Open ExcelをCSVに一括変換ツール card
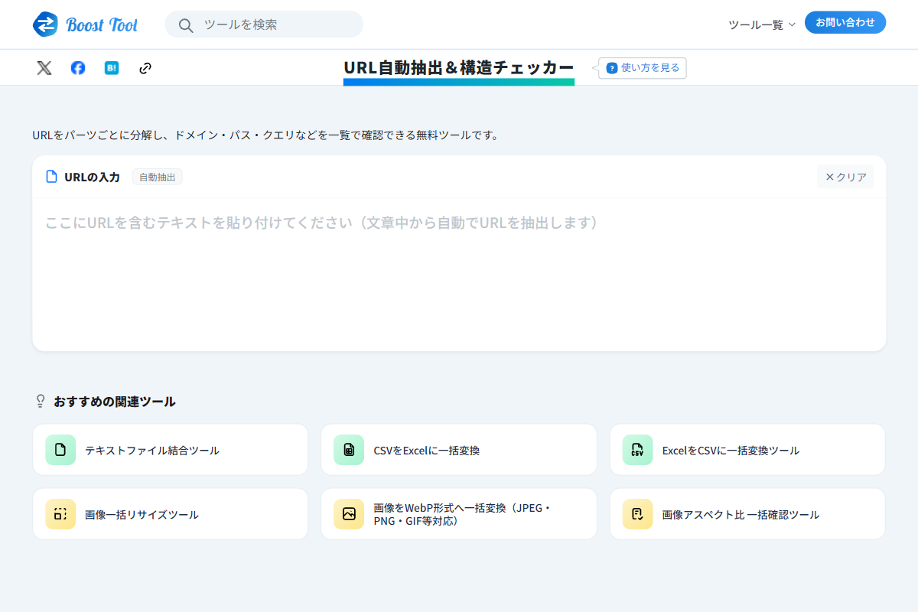 (747, 450)
